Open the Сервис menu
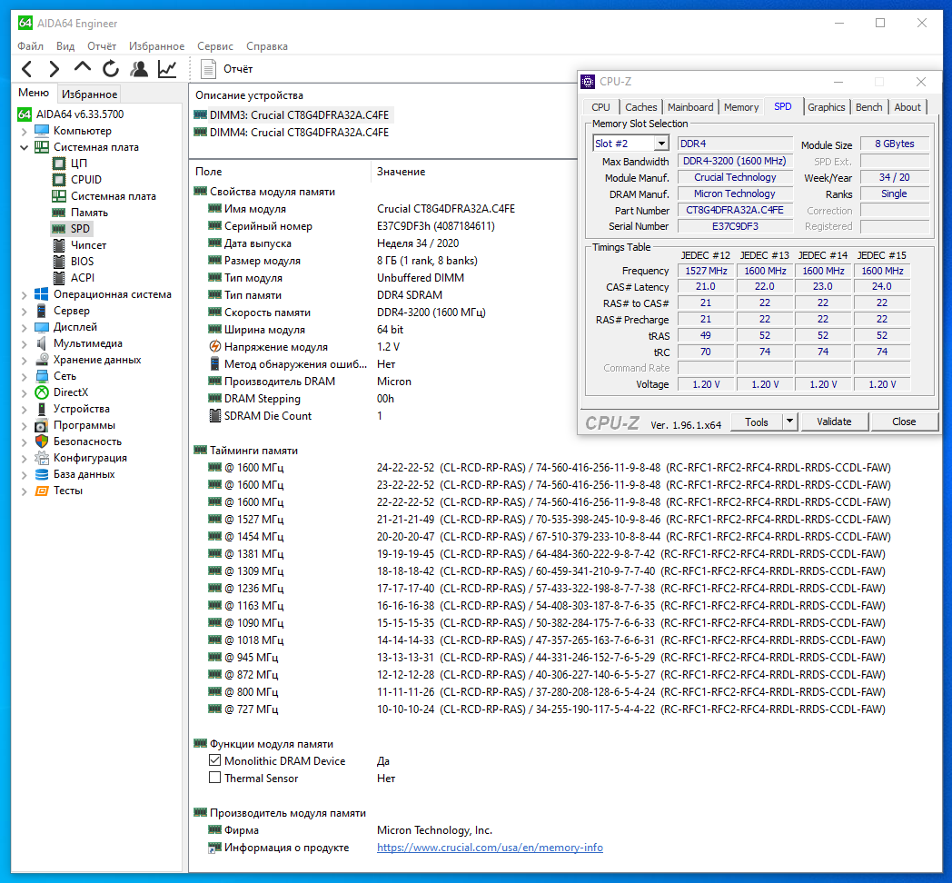Image resolution: width=952 pixels, height=883 pixels. tap(214, 46)
